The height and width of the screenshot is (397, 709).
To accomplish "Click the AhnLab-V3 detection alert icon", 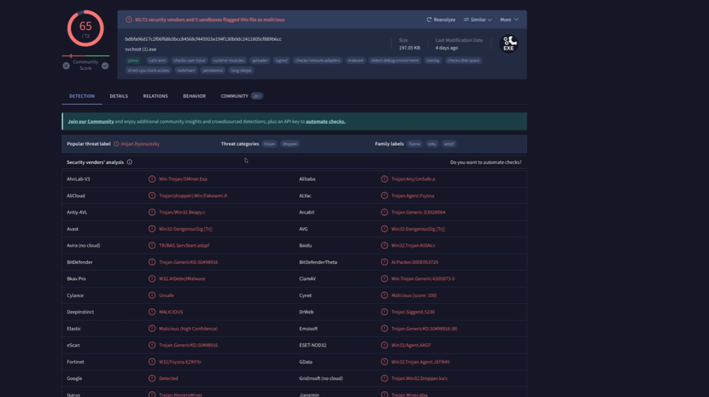I will tap(152, 178).
